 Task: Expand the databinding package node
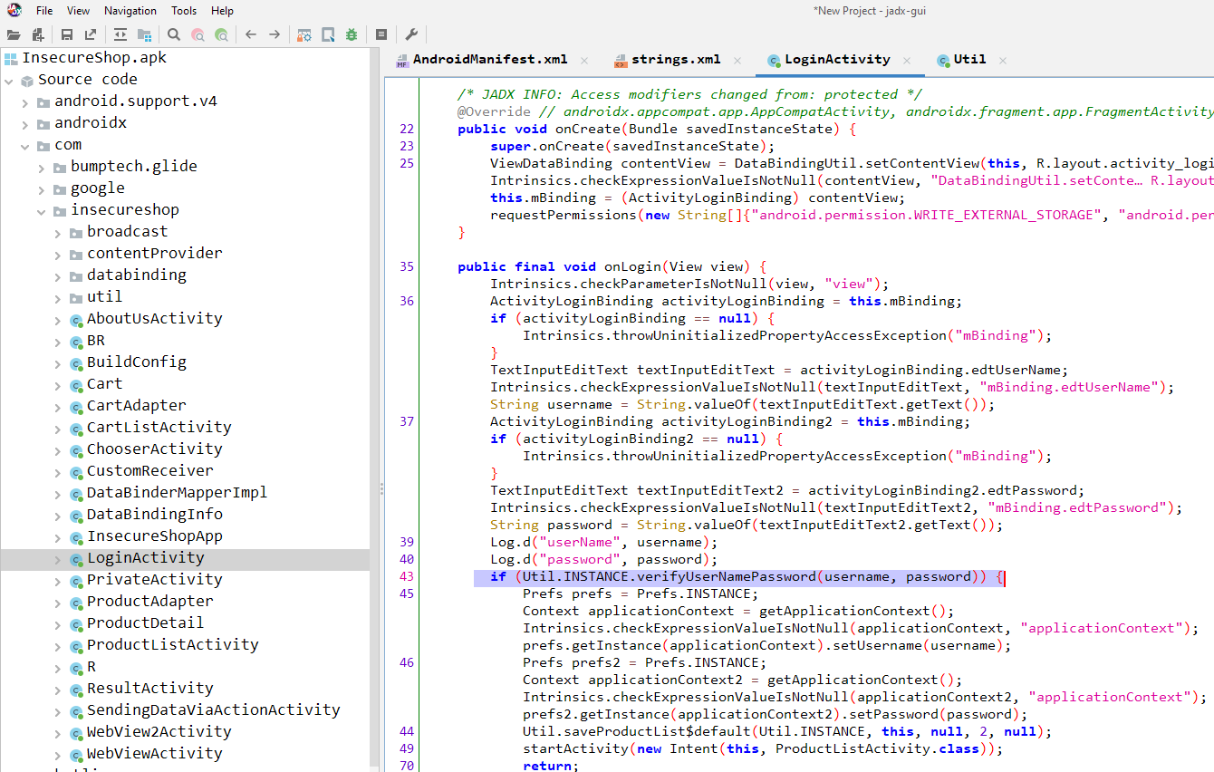coord(57,275)
